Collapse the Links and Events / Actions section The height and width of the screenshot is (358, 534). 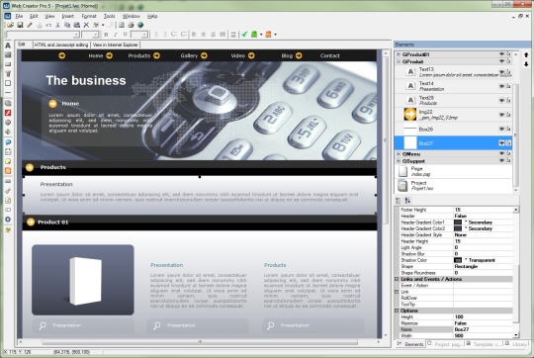click(x=397, y=279)
